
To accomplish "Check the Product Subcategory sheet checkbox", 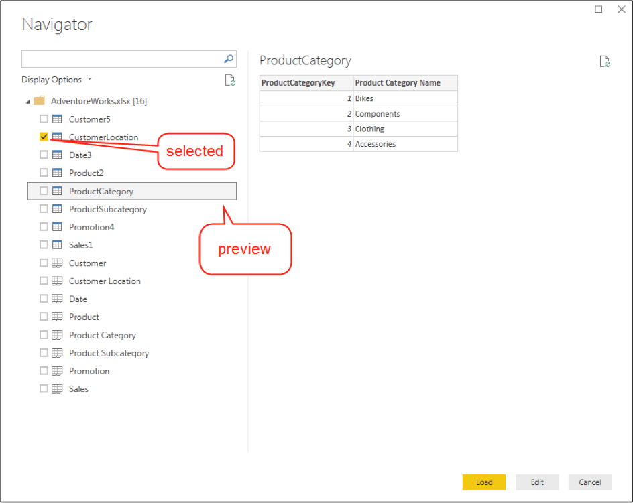I will pos(44,352).
